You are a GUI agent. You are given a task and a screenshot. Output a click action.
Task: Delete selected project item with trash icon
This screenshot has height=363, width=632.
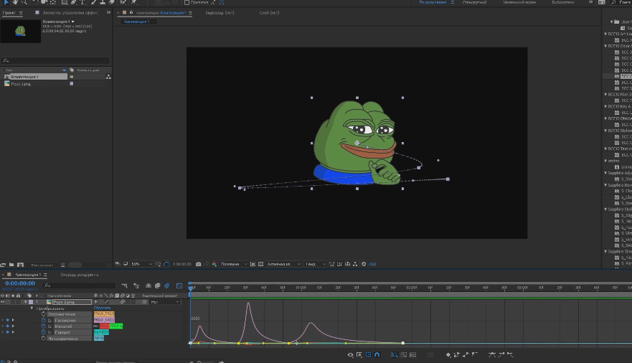(63, 265)
